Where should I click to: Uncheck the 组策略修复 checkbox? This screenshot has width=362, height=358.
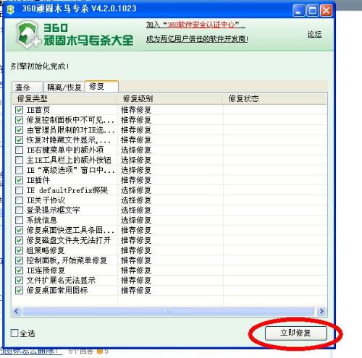point(19,250)
